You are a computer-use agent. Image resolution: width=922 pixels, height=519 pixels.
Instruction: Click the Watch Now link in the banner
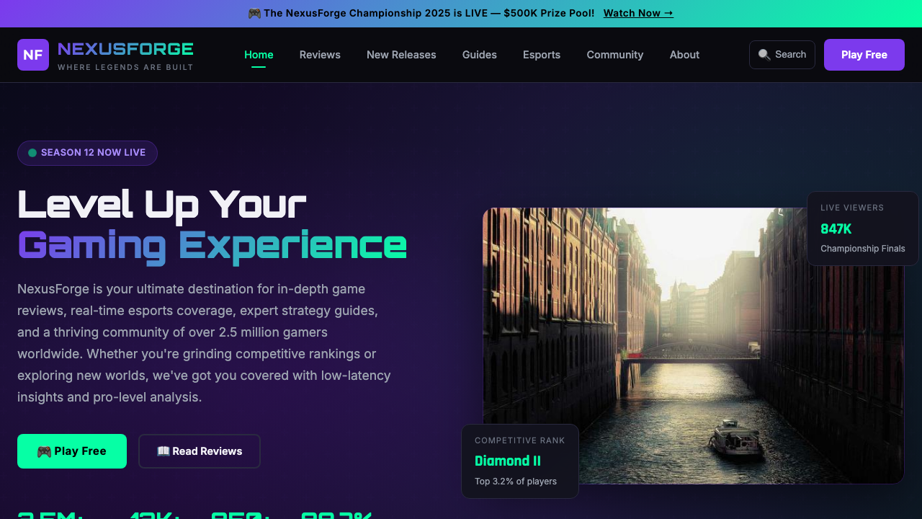[637, 13]
